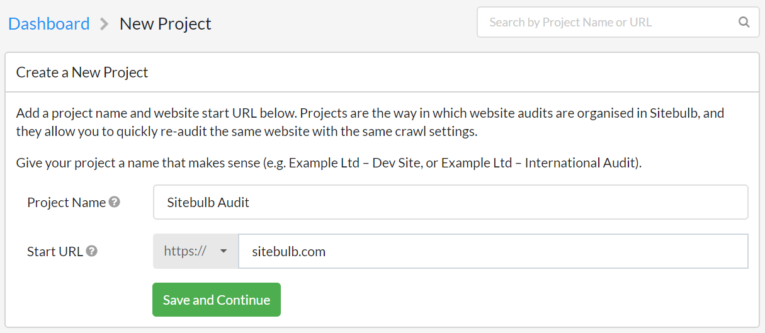Click the magnifier search icon
765x333 pixels.
point(744,23)
